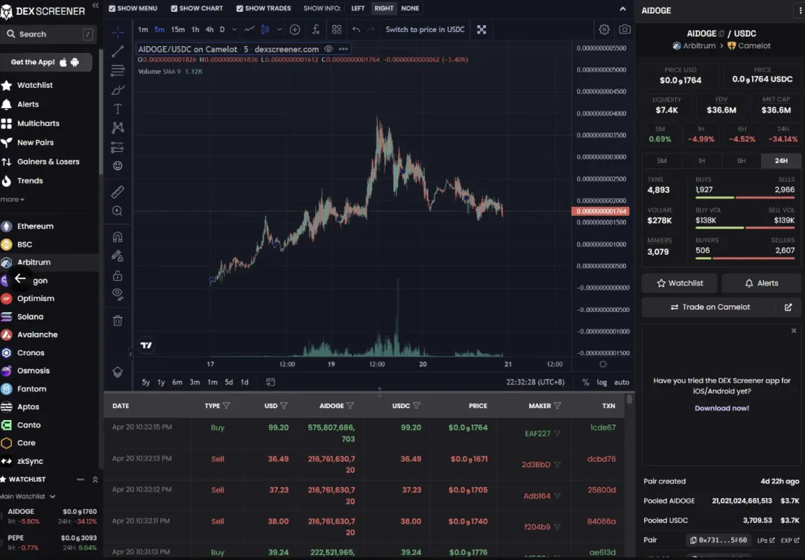The image size is (805, 560).
Task: Click the Download now! link
Action: point(722,408)
